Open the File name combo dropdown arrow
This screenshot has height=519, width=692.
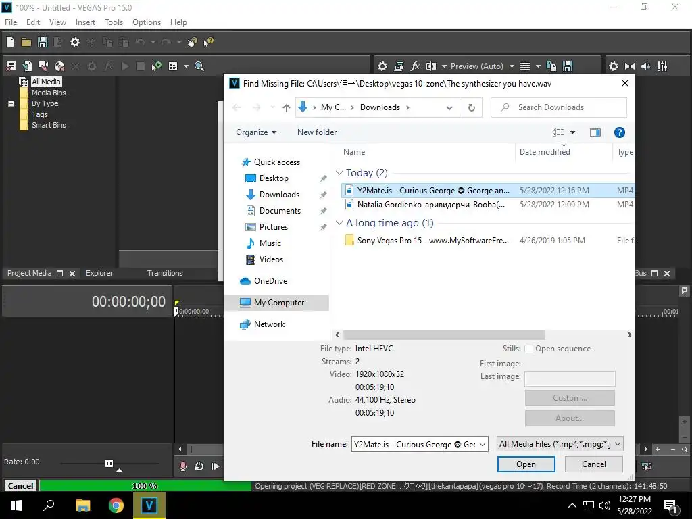point(483,445)
